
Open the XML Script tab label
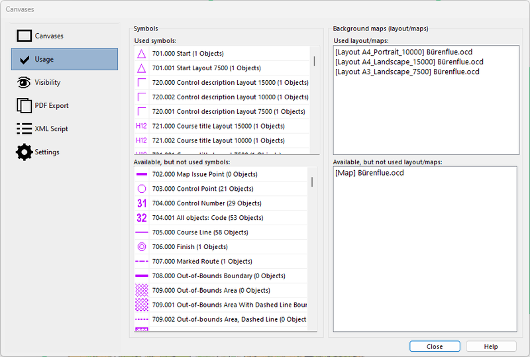click(x=52, y=128)
